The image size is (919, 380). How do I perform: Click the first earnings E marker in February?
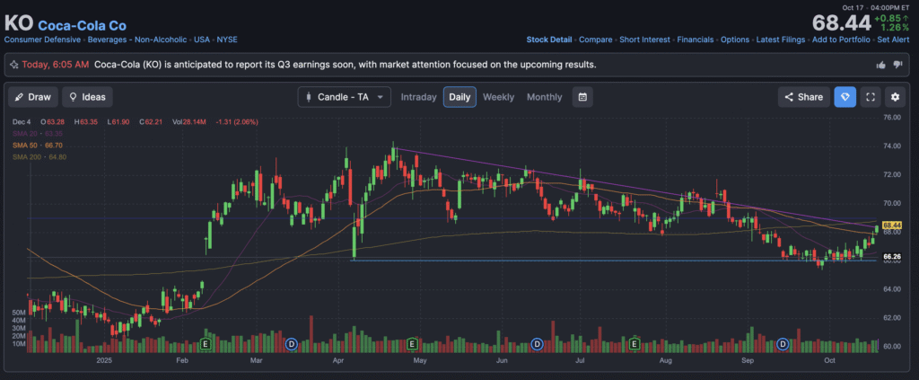click(x=206, y=343)
